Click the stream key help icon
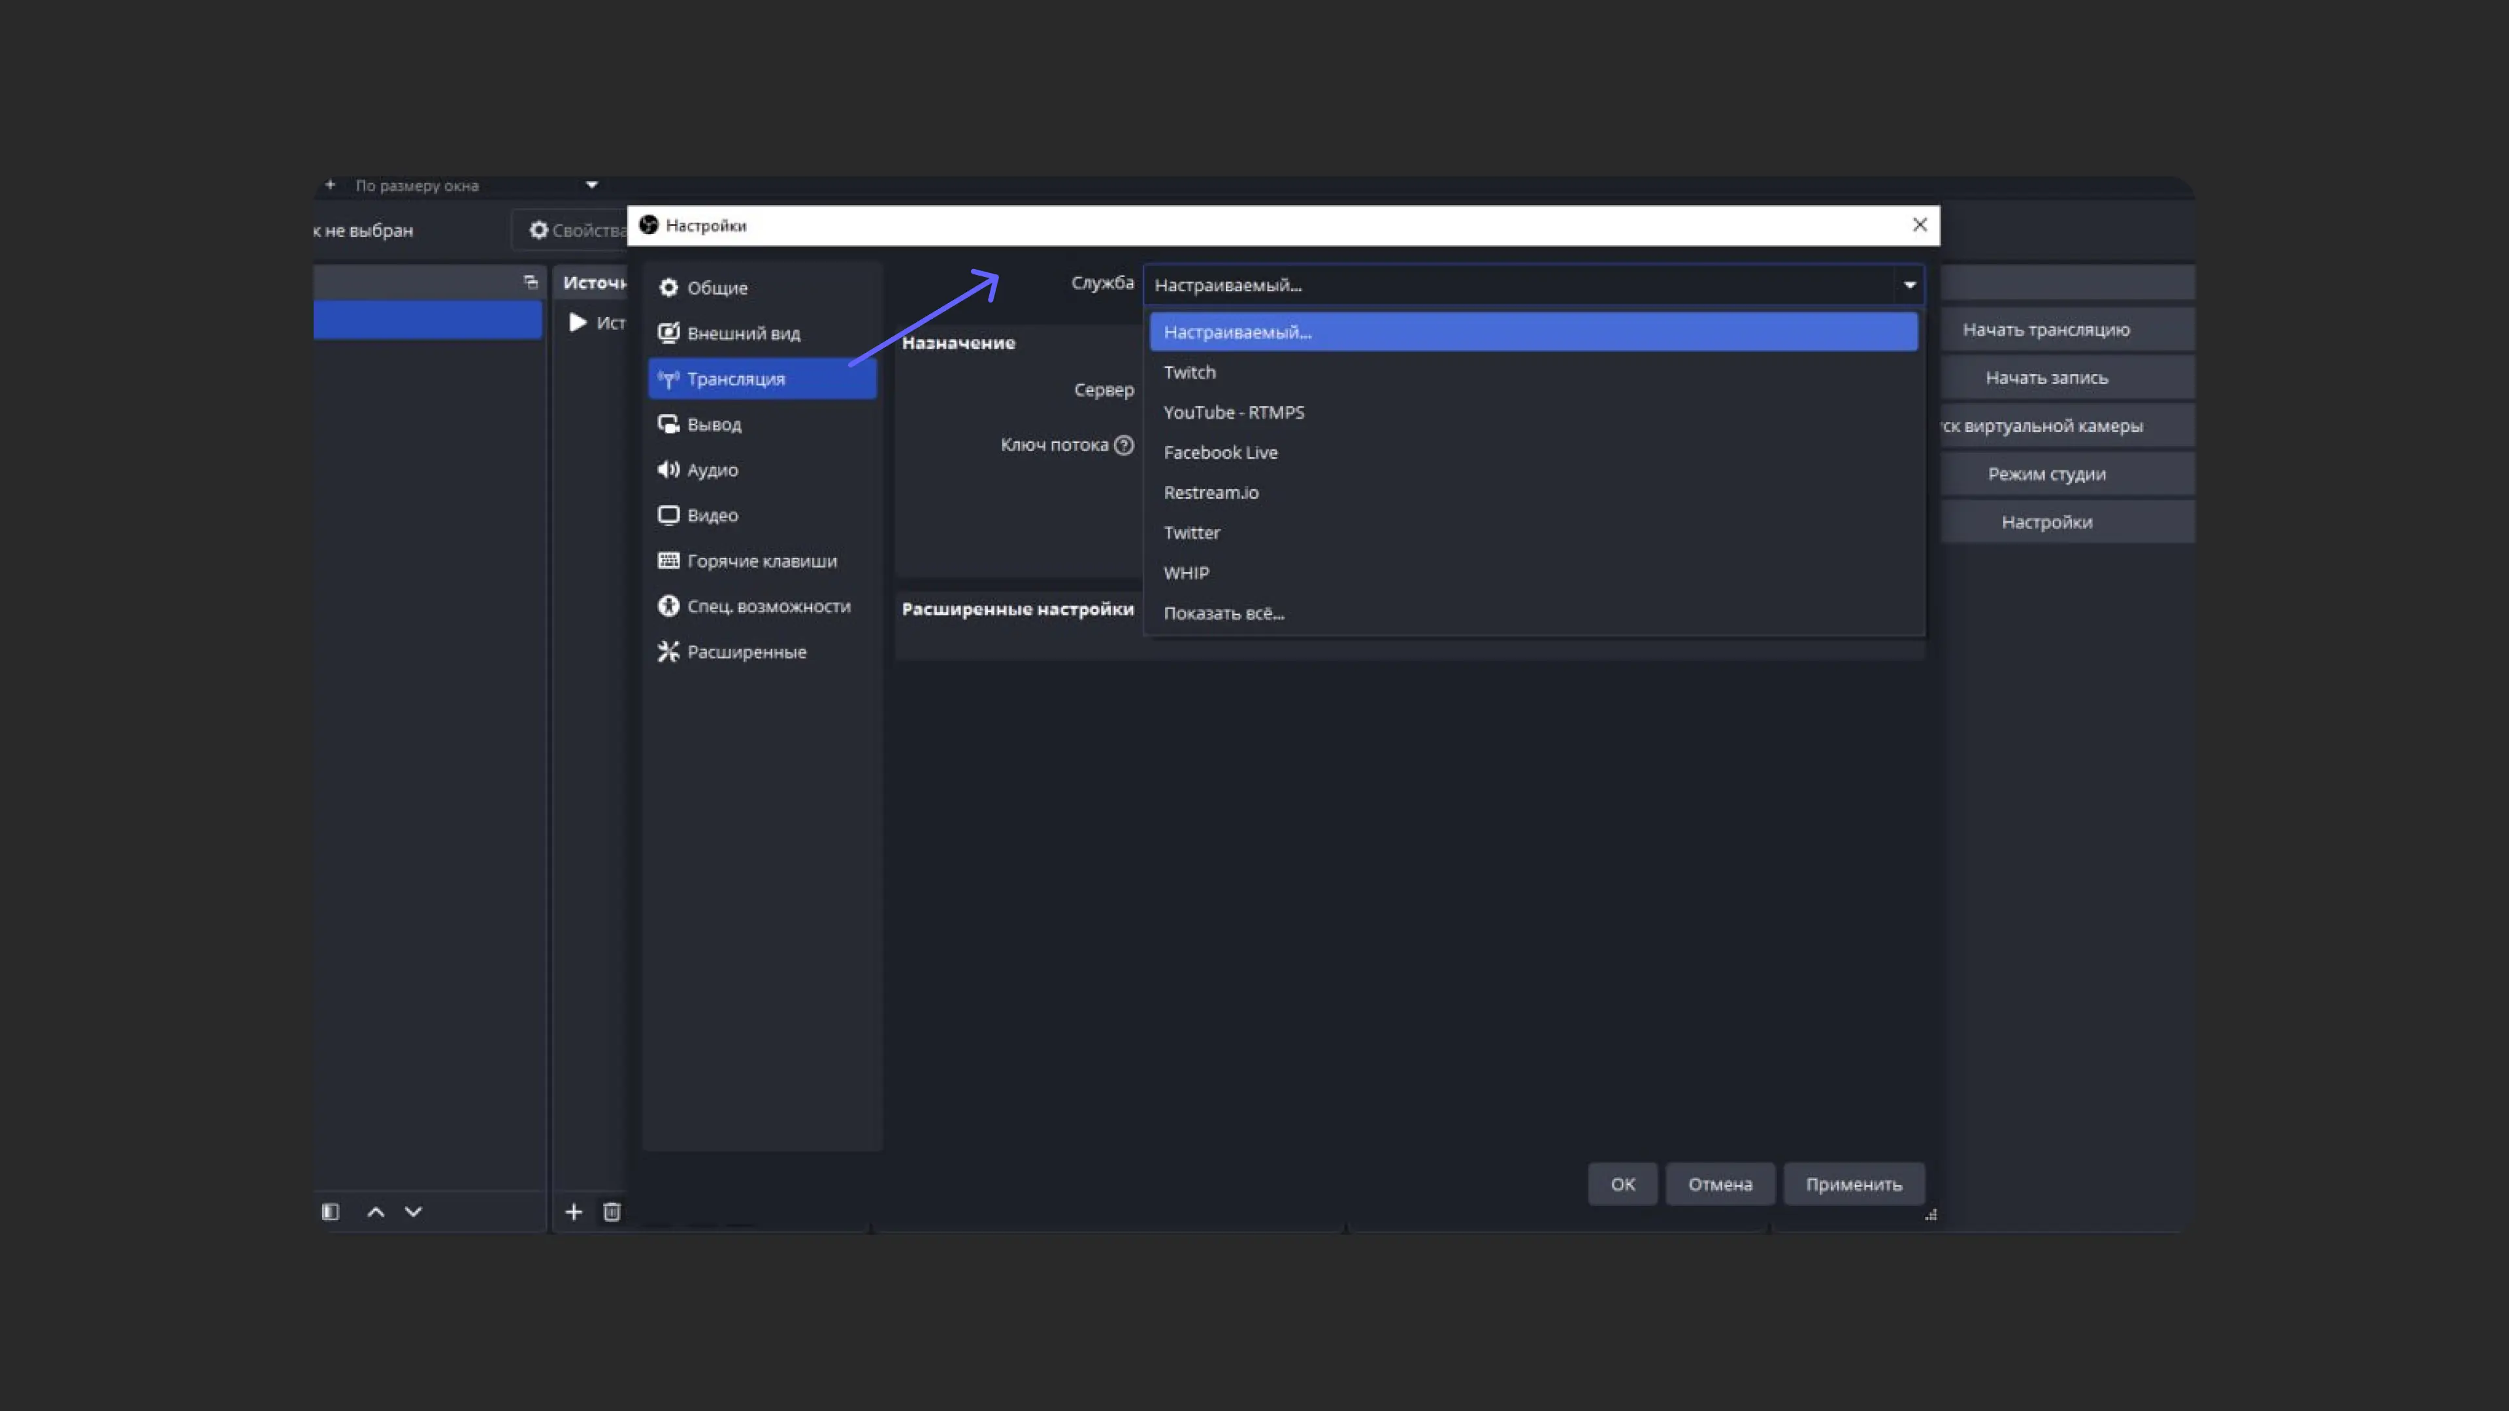The height and width of the screenshot is (1411, 2509). 1126,445
